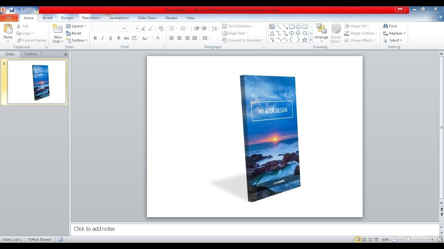Select the Format Painter brush
The width and height of the screenshot is (444, 249).
coord(19,40)
